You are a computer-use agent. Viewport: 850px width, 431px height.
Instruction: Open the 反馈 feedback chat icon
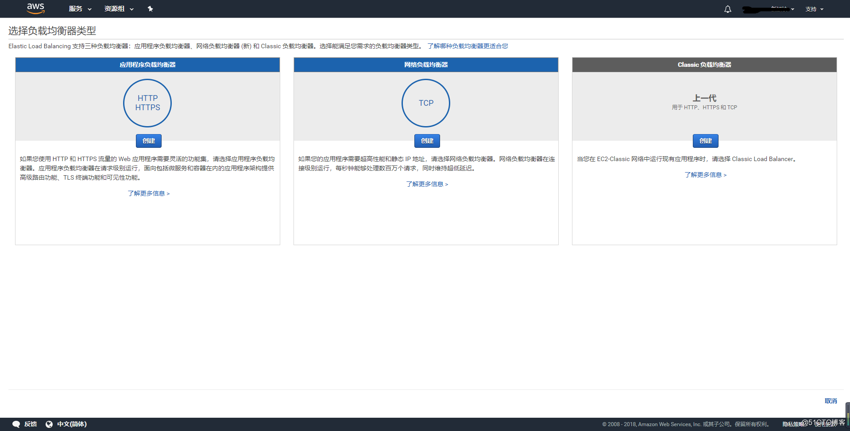(16, 424)
